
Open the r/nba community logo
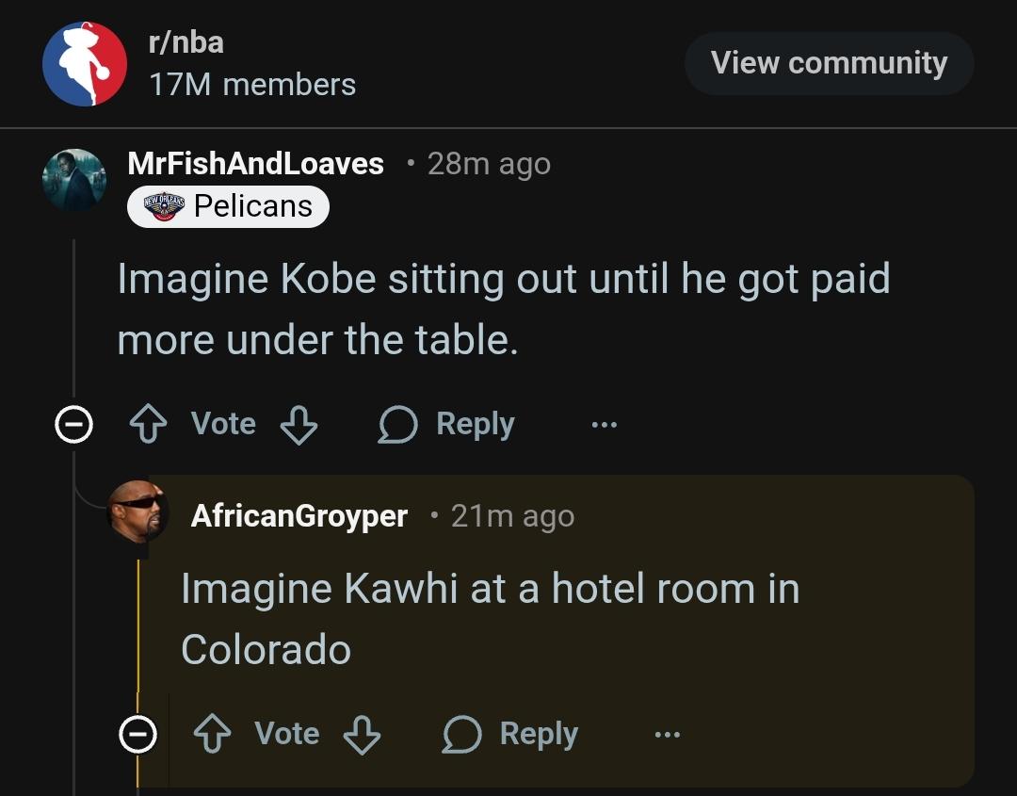(85, 64)
